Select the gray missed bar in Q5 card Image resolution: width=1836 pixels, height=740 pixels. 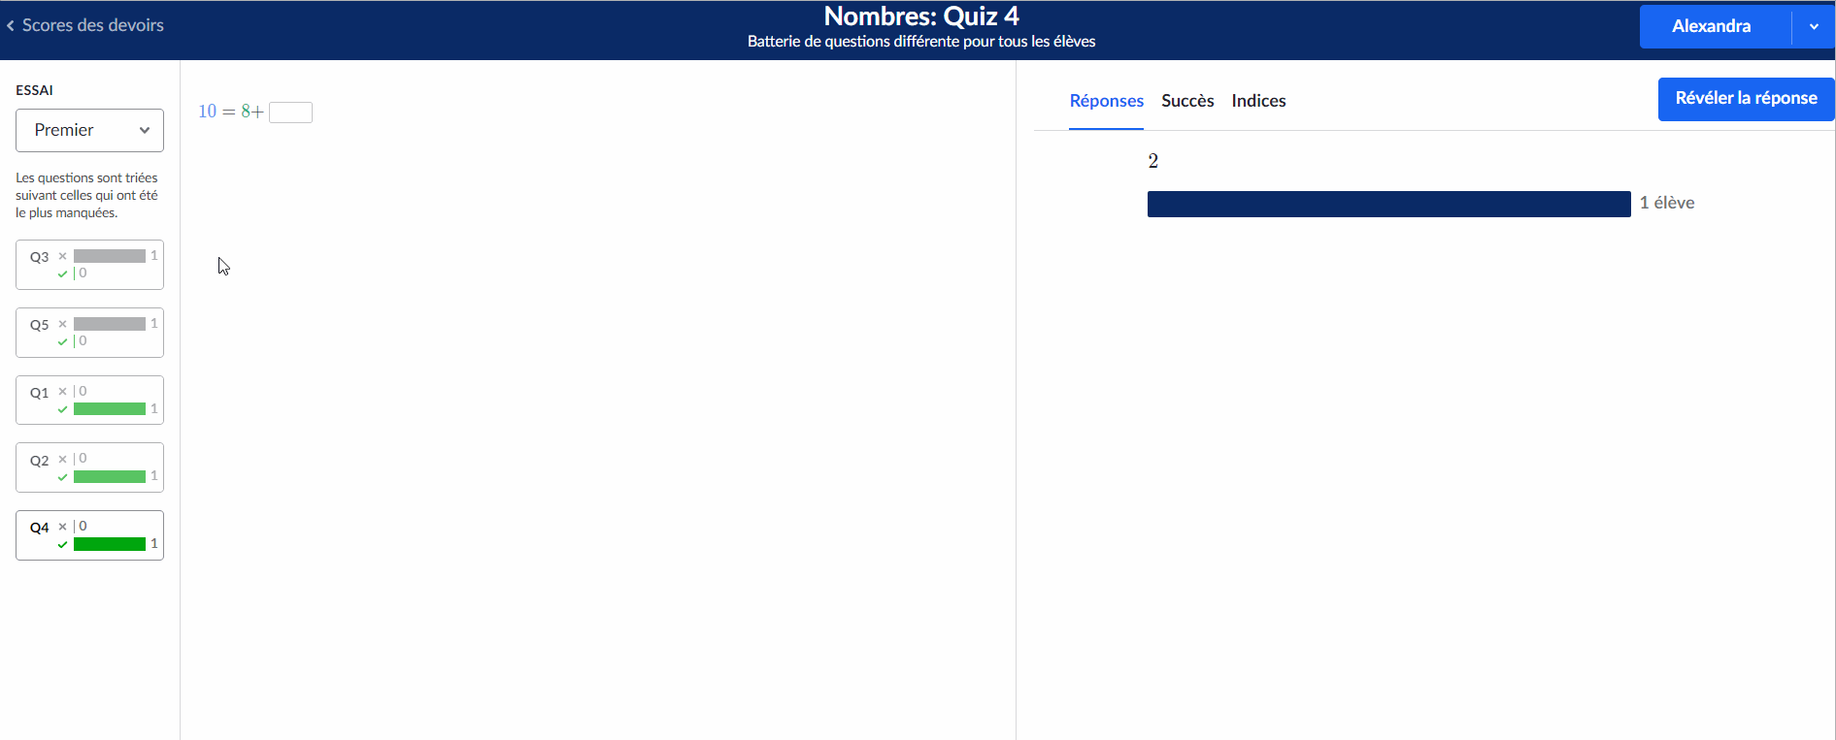point(109,324)
